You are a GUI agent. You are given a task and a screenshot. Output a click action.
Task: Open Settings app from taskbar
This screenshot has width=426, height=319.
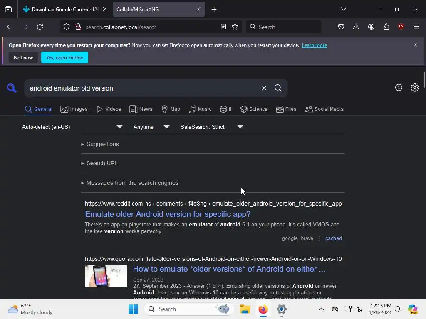point(282,309)
